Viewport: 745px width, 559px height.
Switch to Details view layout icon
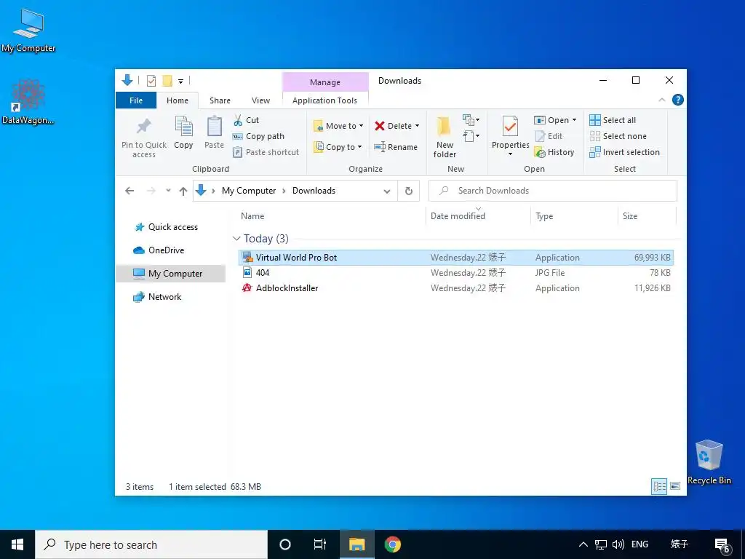659,486
